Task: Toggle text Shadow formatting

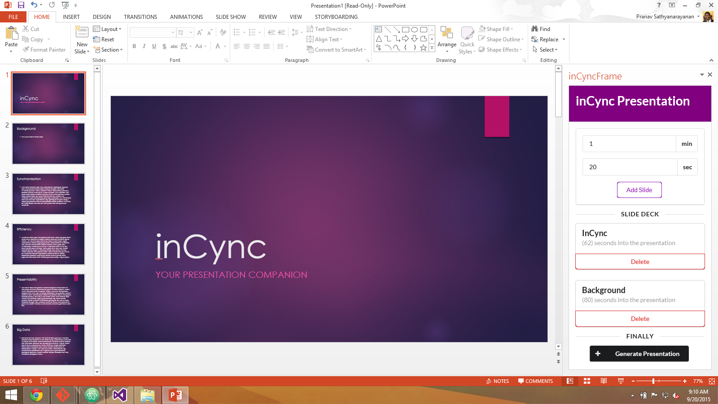Action: (x=164, y=46)
